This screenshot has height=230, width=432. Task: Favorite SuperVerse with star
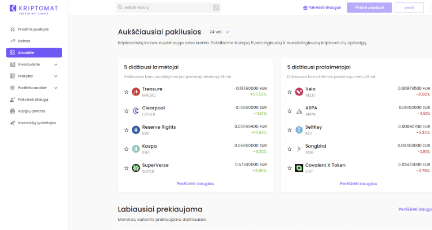[x=126, y=168]
